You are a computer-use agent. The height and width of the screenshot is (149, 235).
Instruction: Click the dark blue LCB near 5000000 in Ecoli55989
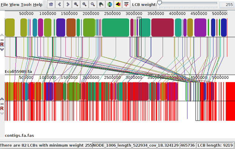pyautogui.click(x=224, y=27)
